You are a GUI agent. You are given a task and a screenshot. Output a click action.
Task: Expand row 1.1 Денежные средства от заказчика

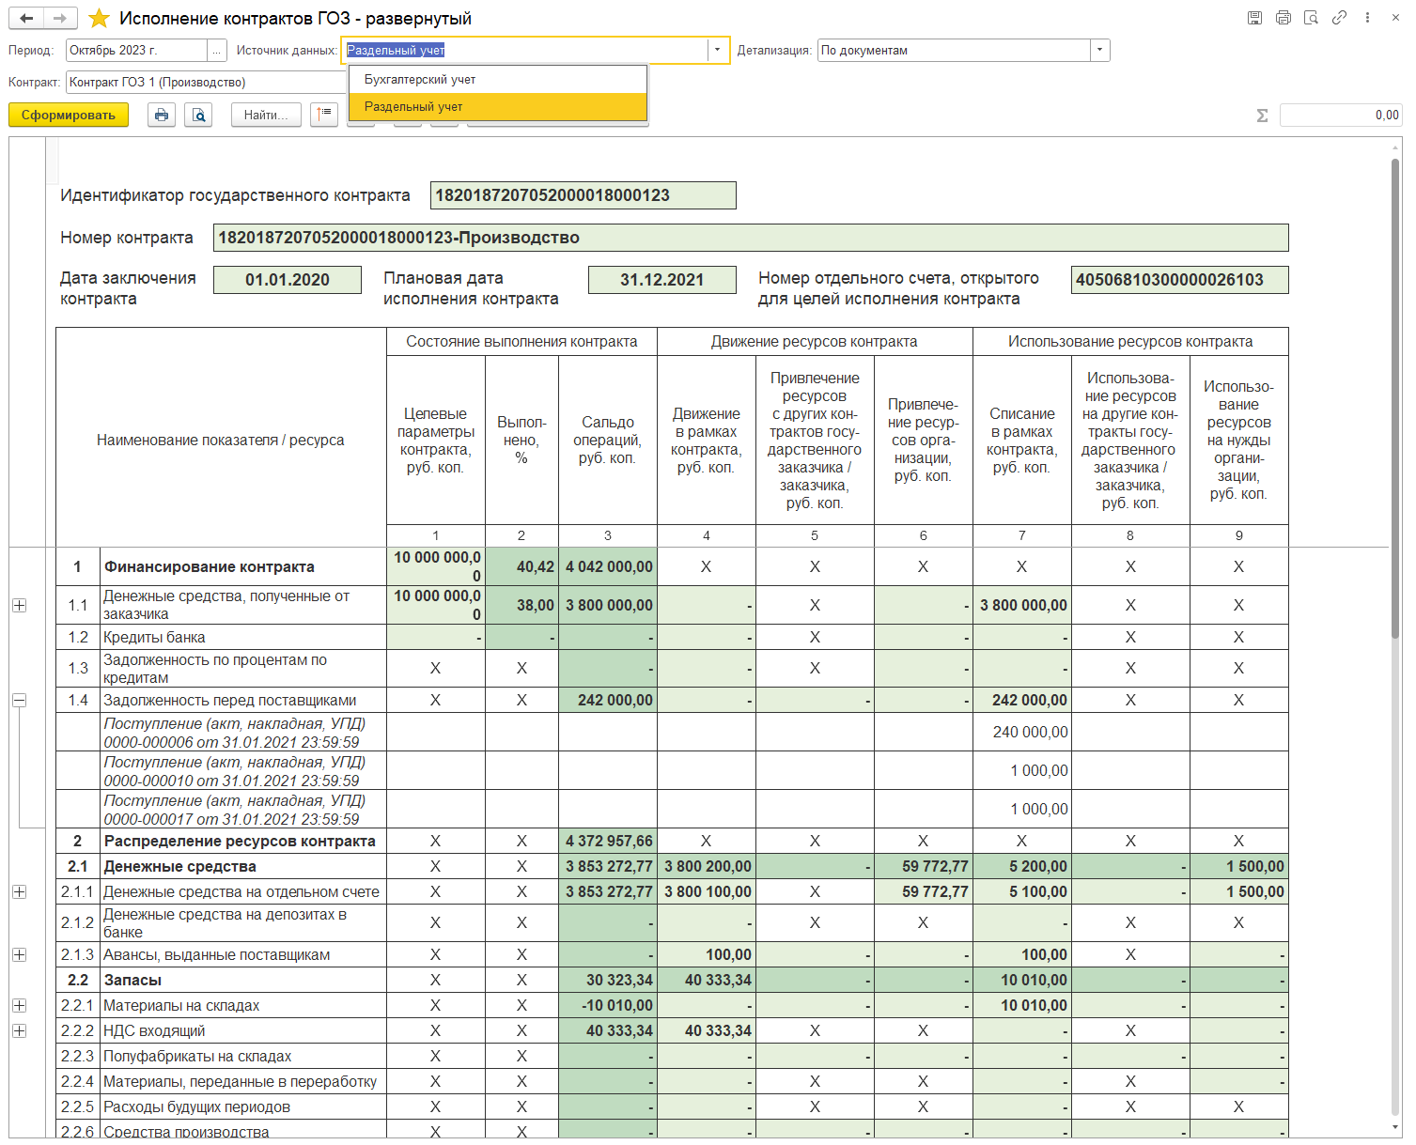[19, 606]
